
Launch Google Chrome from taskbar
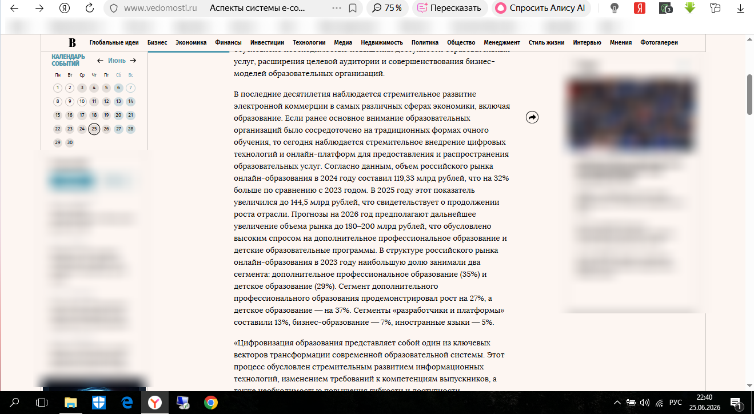211,403
